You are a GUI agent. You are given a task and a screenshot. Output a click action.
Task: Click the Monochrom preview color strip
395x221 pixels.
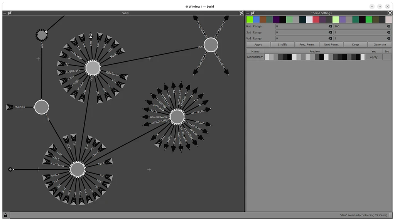(315, 57)
